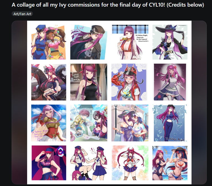Image resolution: width=212 pixels, height=186 pixels.
Task: Select the military cap artwork on teal background
Action: click(89, 42)
